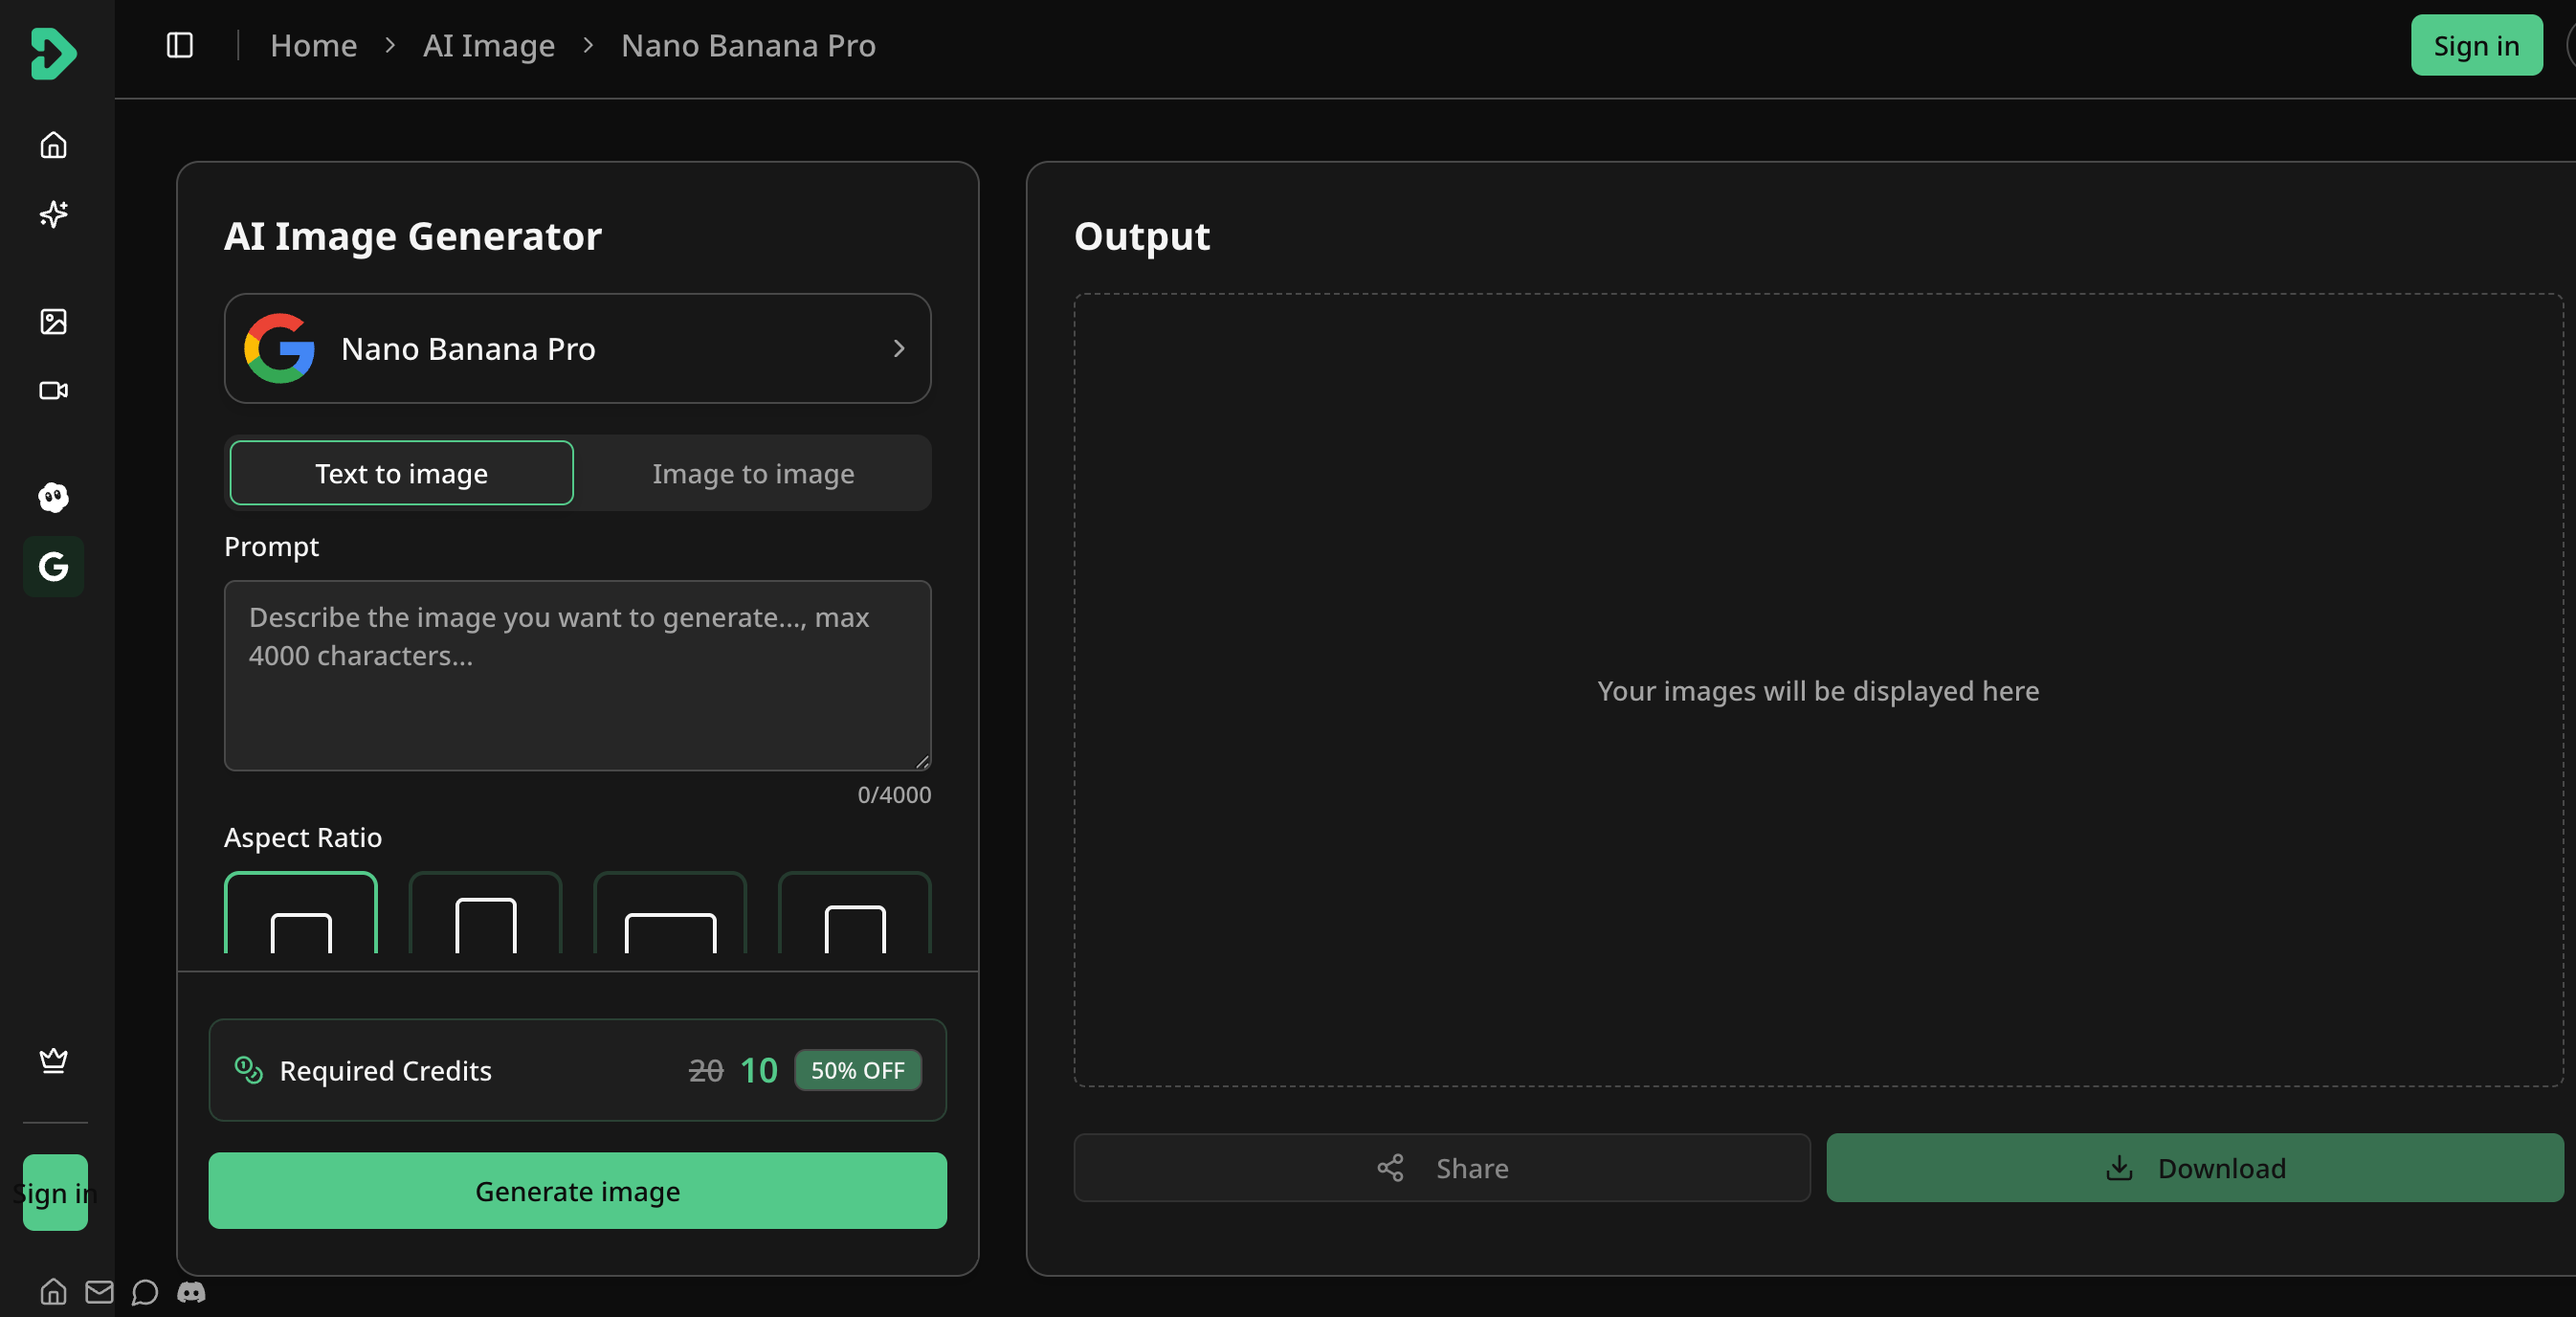Switch to Image to image tab
The image size is (2576, 1317).
[753, 473]
